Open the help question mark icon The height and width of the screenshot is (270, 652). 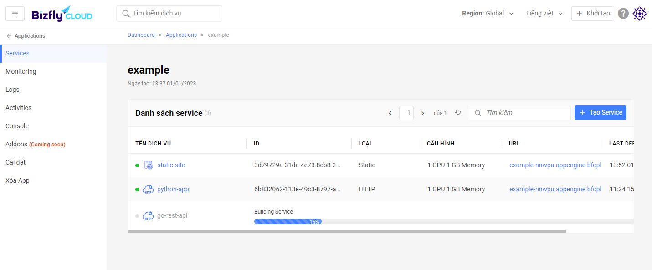pos(623,14)
